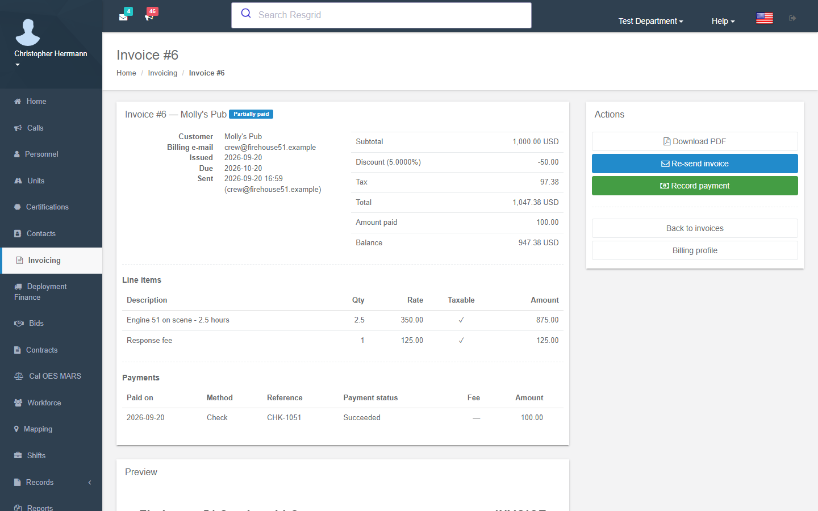Open Deployment Finance in the sidebar

tap(51, 292)
